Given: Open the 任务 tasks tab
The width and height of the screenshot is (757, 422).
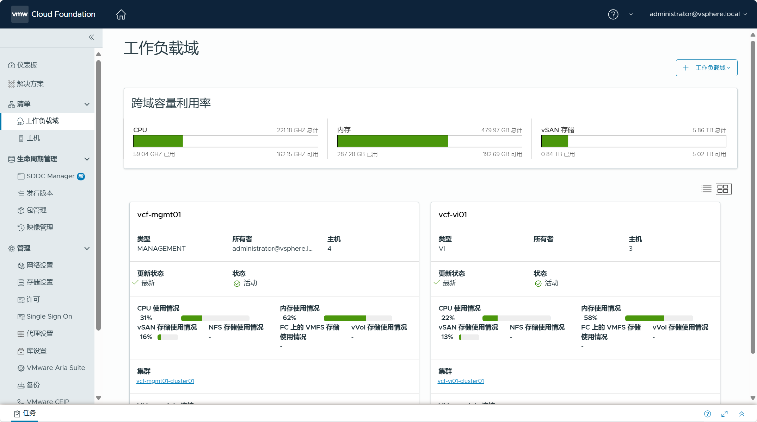Looking at the screenshot, I should coord(25,413).
